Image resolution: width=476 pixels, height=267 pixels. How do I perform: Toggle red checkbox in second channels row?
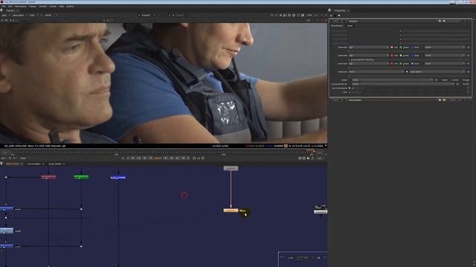pos(392,56)
